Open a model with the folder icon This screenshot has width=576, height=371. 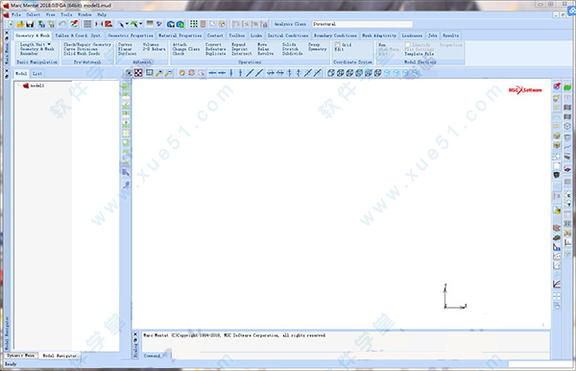(x=20, y=24)
